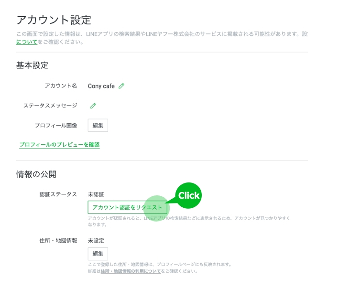
Task: Click the 未設定 address status text
Action: tap(96, 240)
